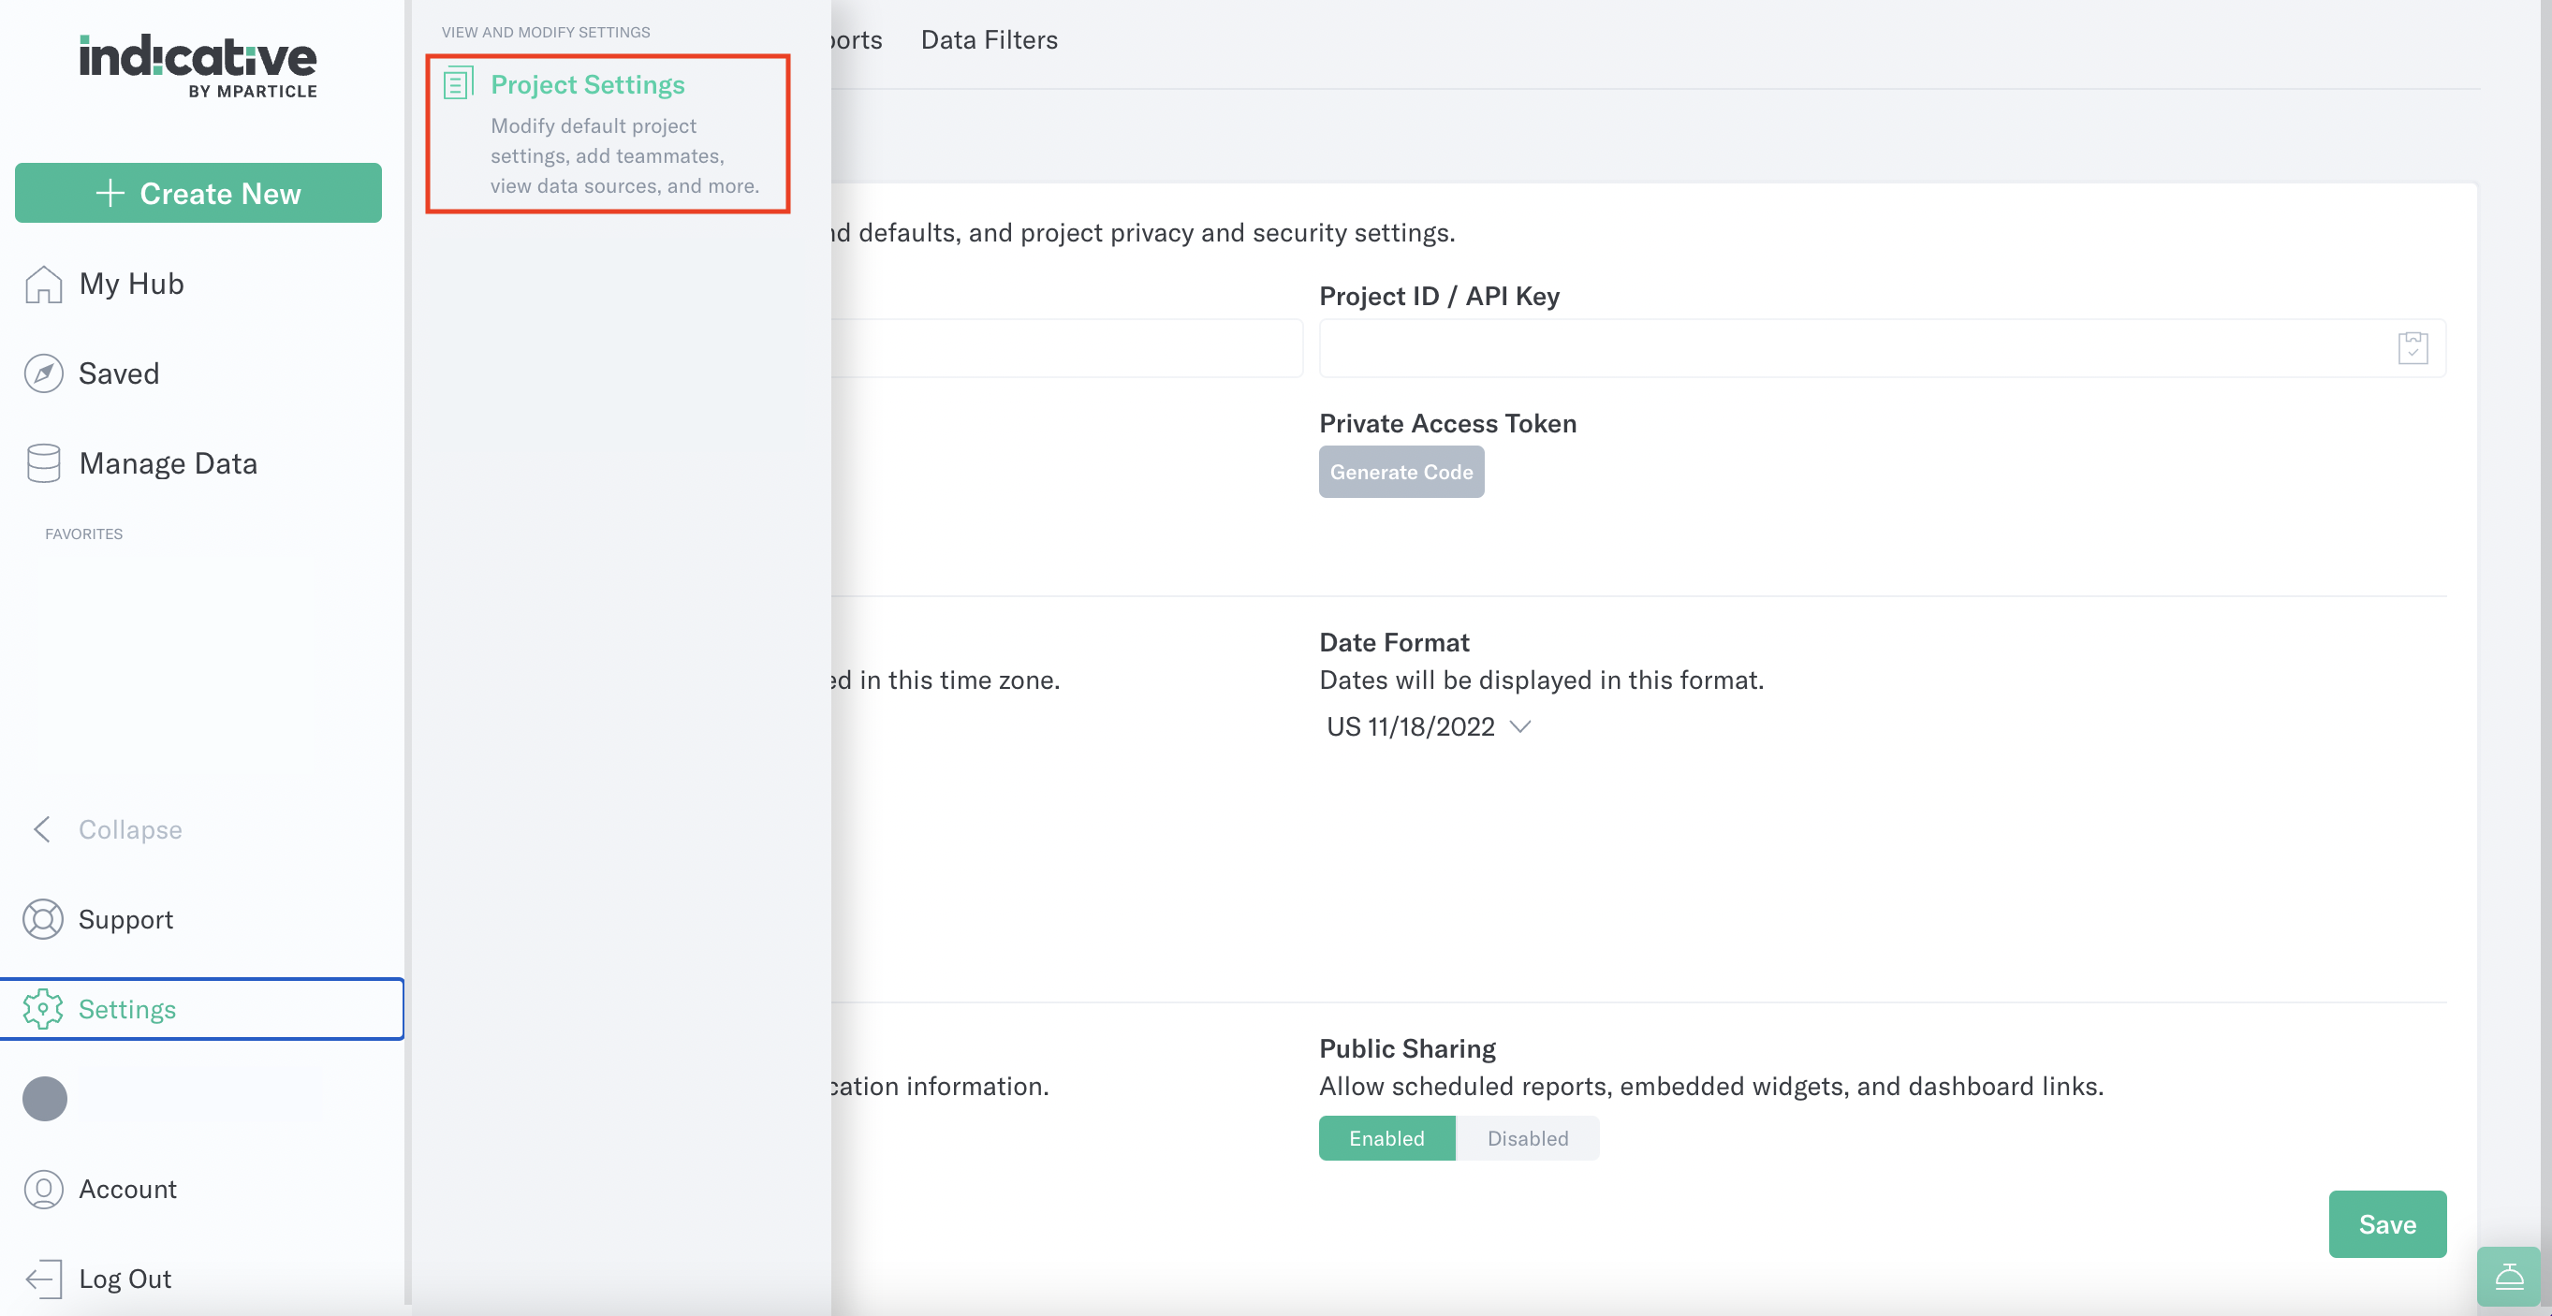Switch to the Data Filters tab

[989, 39]
